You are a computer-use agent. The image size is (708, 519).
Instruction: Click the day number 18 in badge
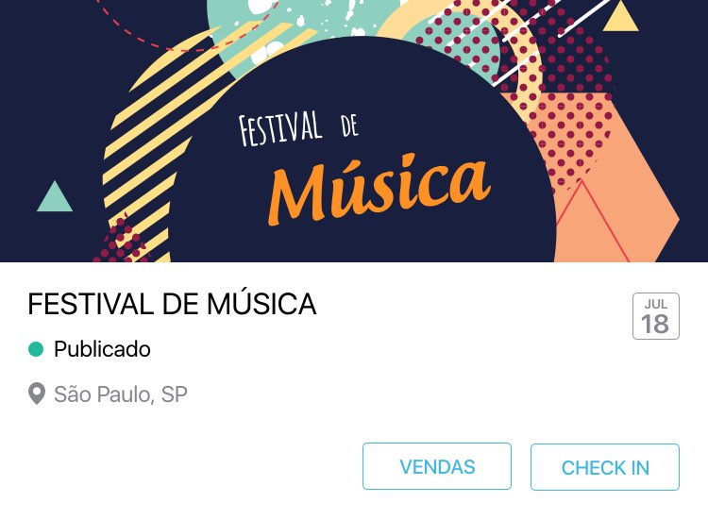pyautogui.click(x=655, y=324)
